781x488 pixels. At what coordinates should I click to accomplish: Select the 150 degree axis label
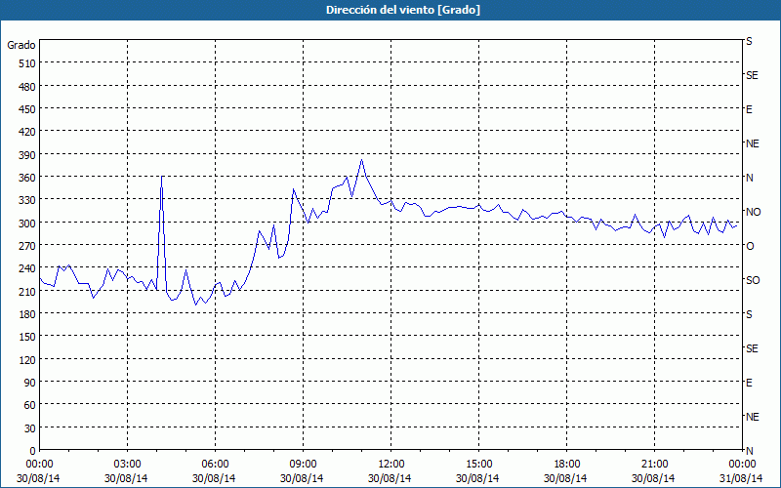(28, 338)
